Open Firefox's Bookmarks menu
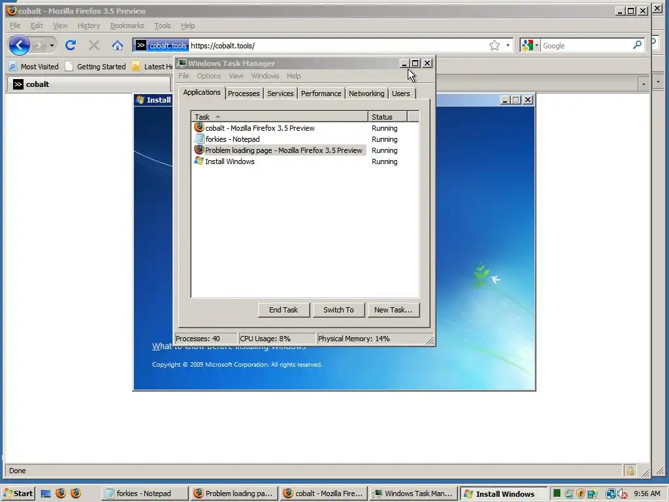669x502 pixels. (127, 25)
